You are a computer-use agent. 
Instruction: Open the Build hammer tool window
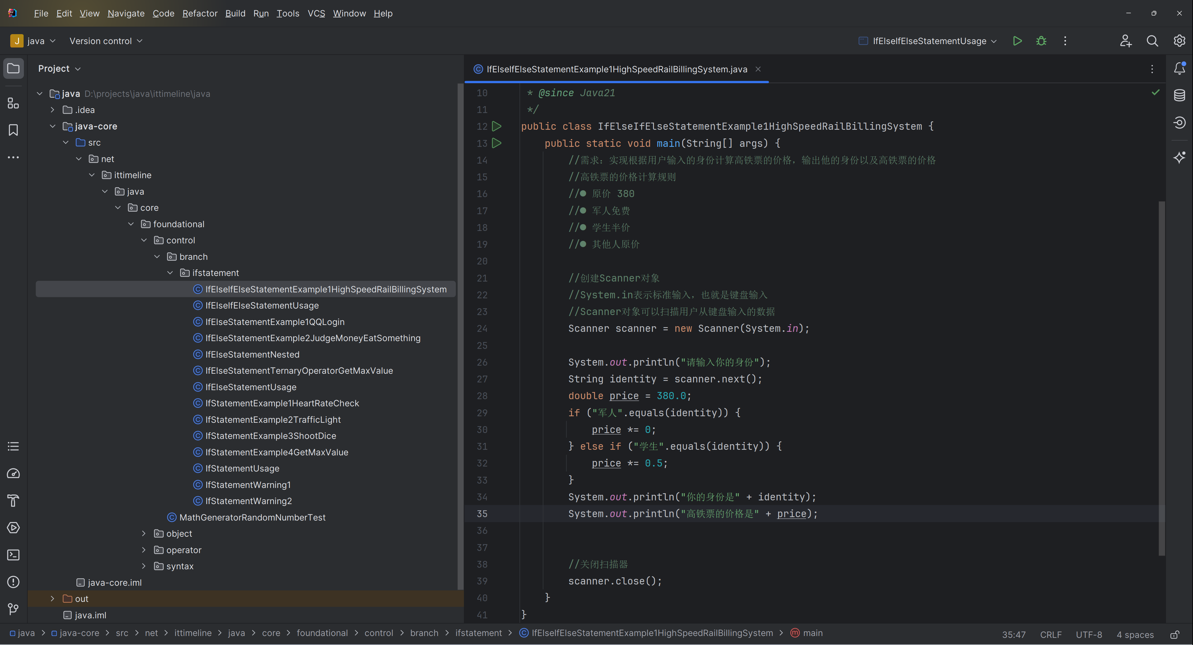click(13, 501)
